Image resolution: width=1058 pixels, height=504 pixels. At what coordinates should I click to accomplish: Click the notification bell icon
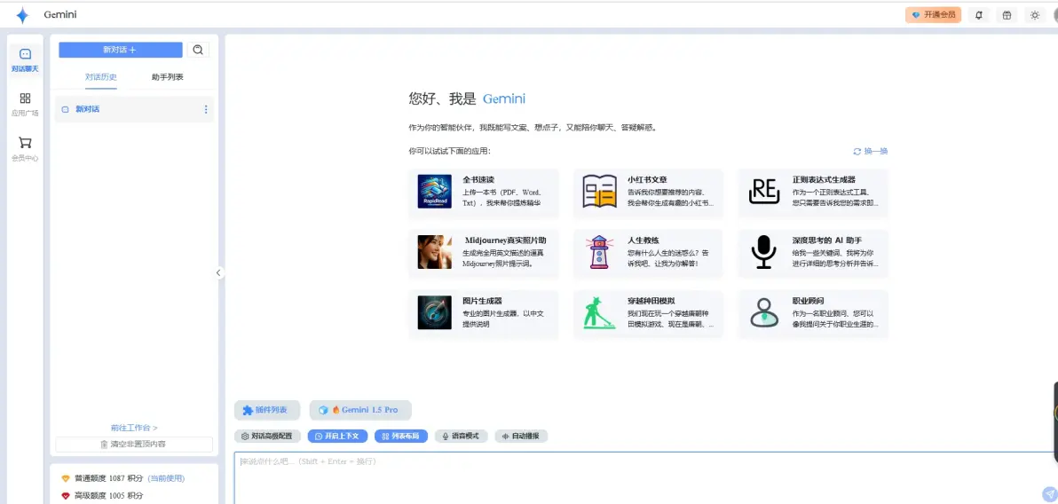coord(979,15)
